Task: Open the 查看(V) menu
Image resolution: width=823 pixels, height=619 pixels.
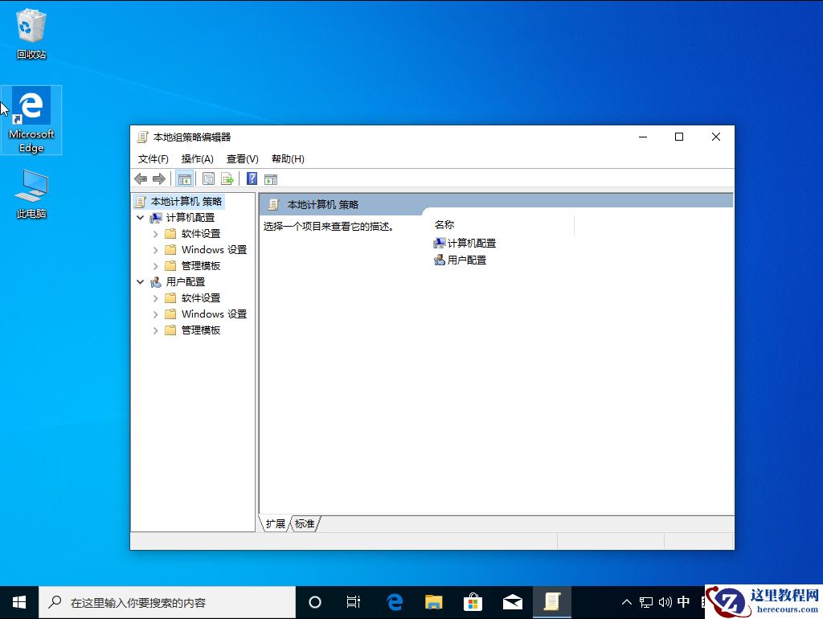Action: [x=242, y=158]
